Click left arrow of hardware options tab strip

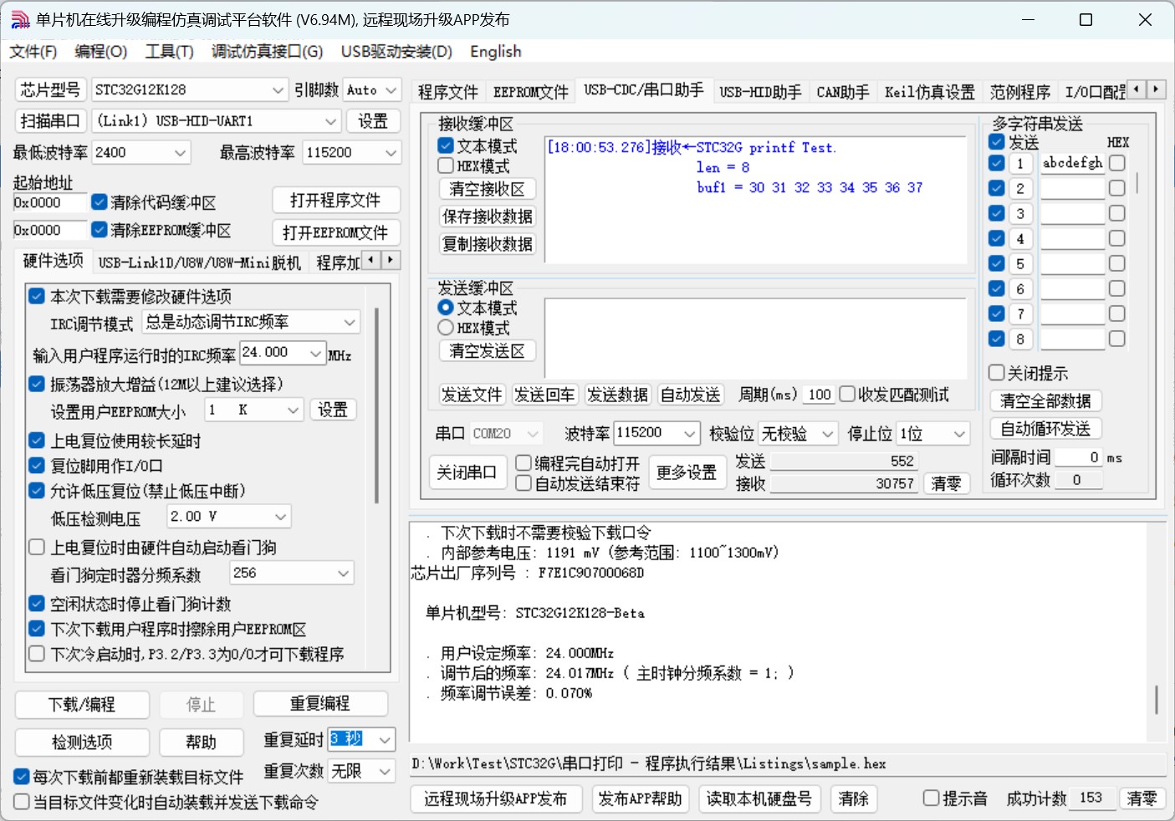click(371, 260)
